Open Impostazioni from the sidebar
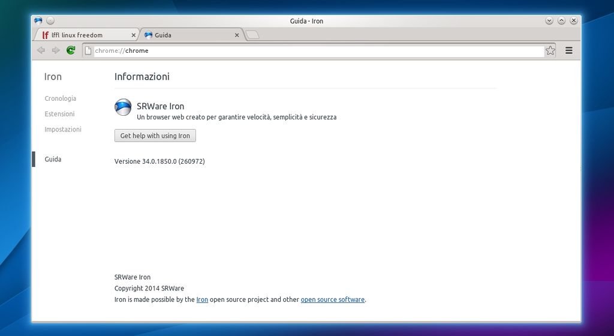The width and height of the screenshot is (614, 336). (62, 130)
